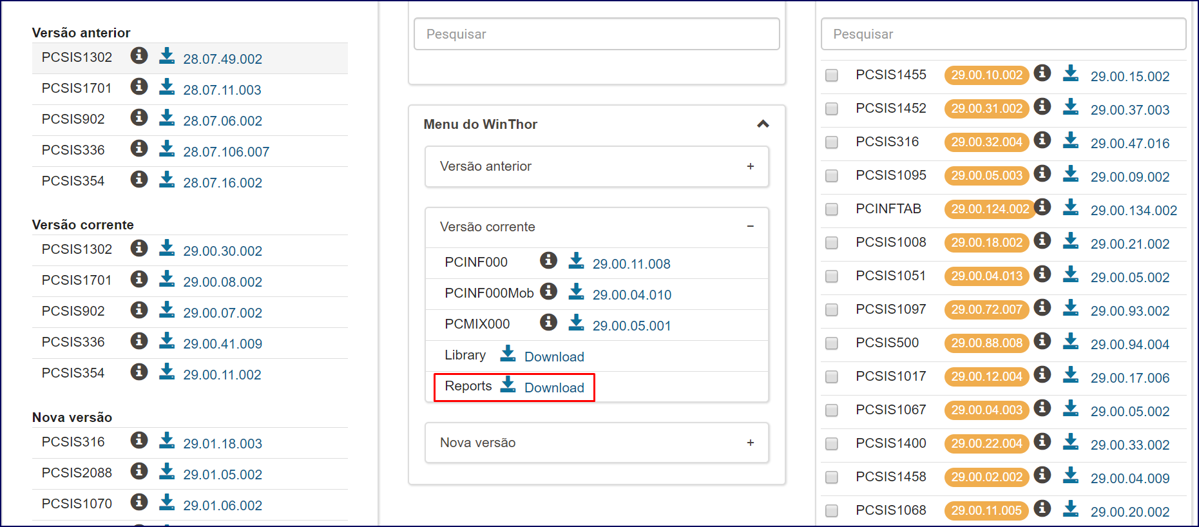Screen dimensions: 1199x527
Task: Check PCSIS1068 checkbox
Action: (x=832, y=511)
